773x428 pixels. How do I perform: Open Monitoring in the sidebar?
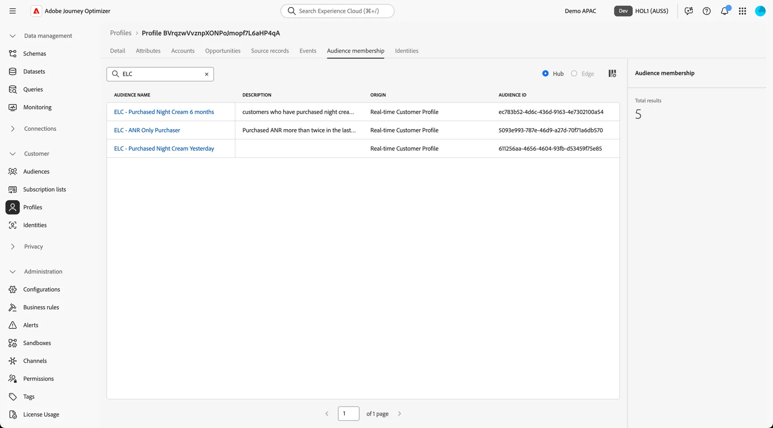(x=37, y=107)
